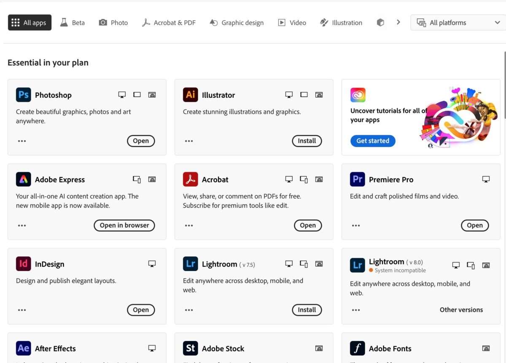Switch to the Photo category tab
The image size is (506, 363).
coord(113,23)
